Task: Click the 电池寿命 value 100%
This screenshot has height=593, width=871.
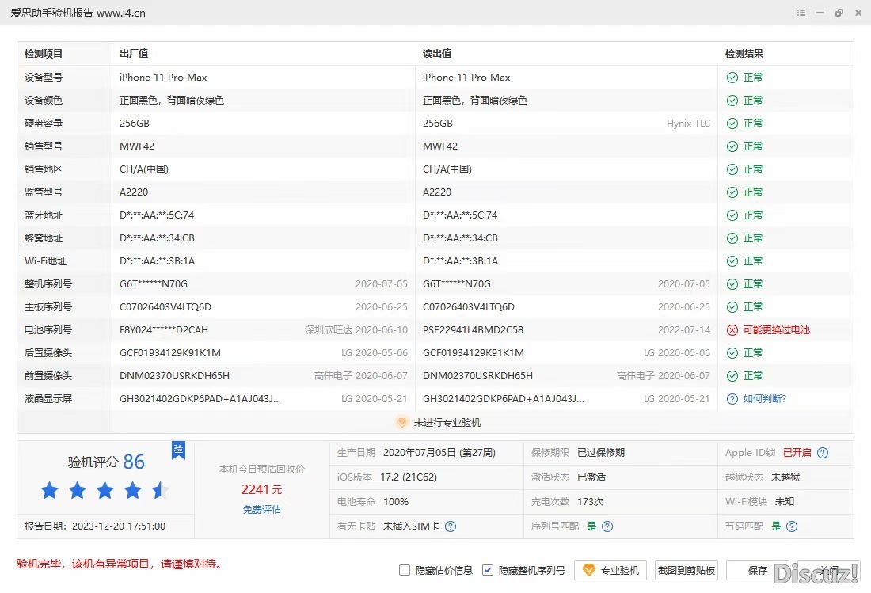Action: [x=396, y=501]
